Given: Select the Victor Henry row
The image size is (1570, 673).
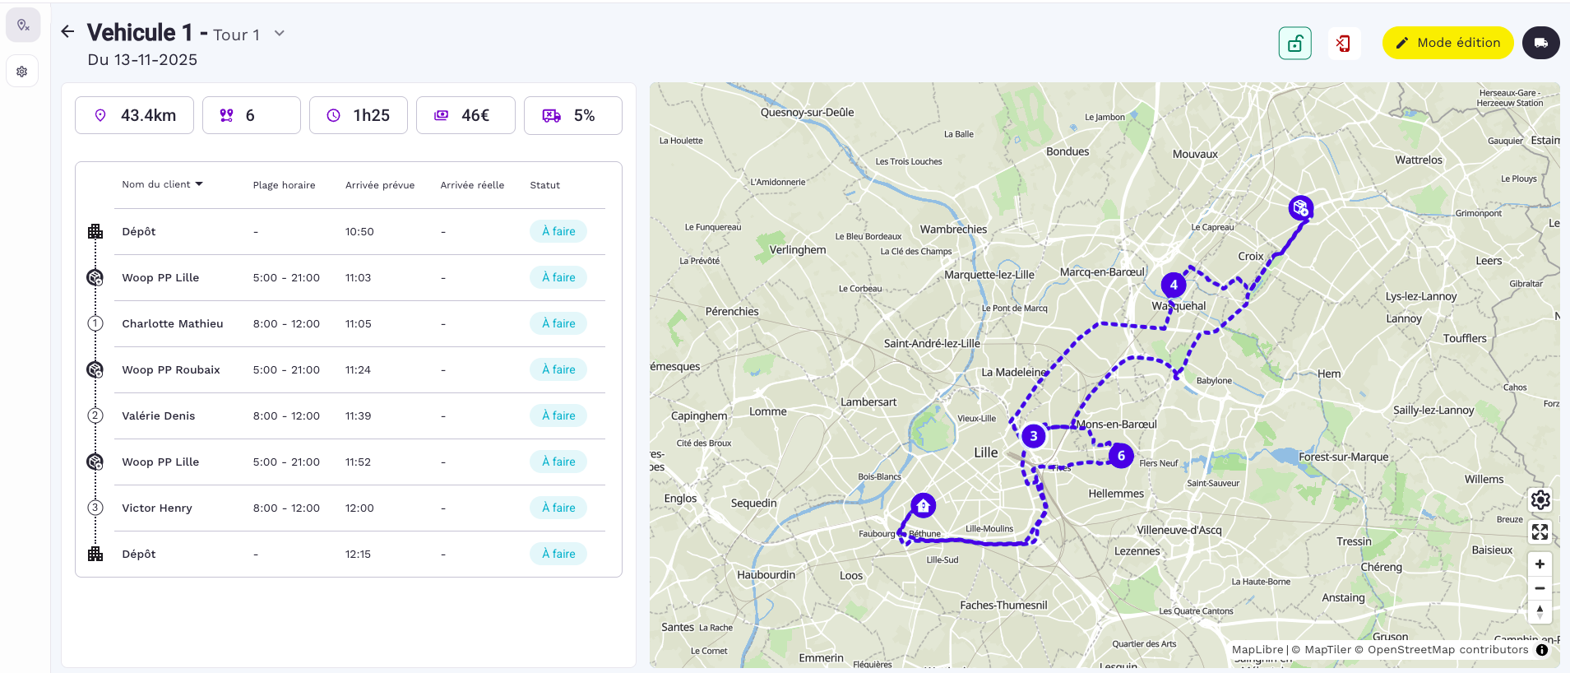Looking at the screenshot, I should [x=157, y=508].
